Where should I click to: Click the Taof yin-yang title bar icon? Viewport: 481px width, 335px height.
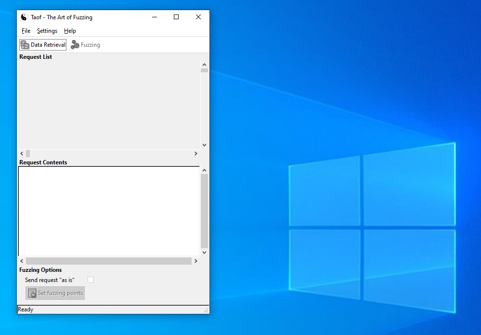(24, 17)
